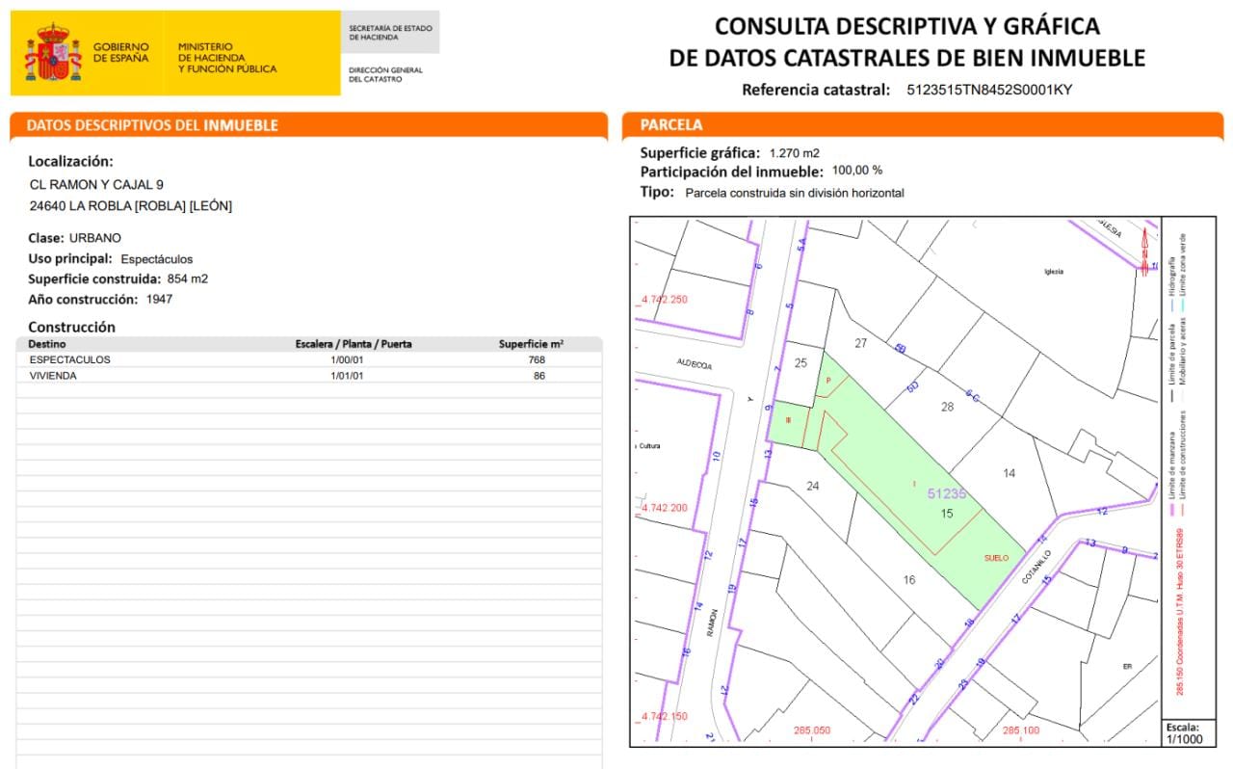
Task: Click the 'Construcción' table heading
Action: click(71, 327)
